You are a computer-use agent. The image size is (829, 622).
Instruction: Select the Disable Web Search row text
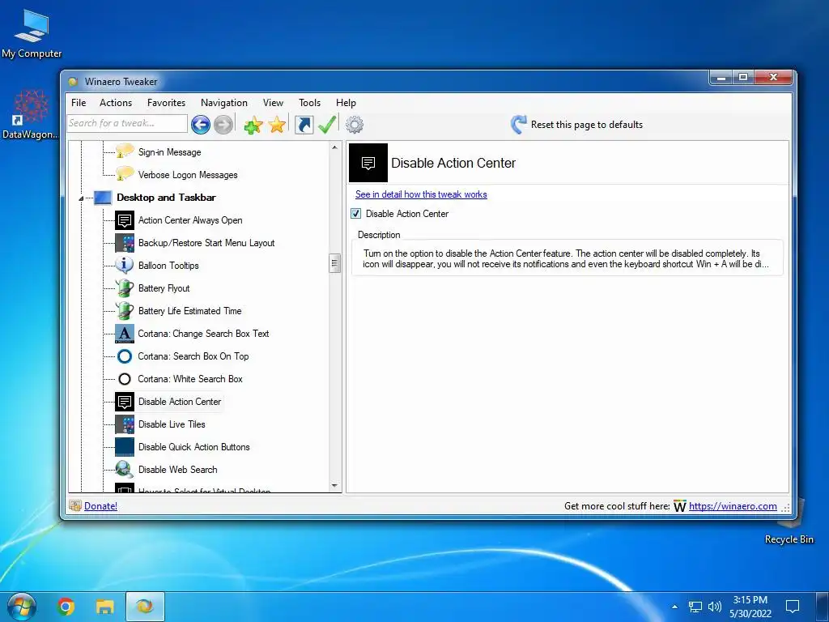pyautogui.click(x=177, y=470)
